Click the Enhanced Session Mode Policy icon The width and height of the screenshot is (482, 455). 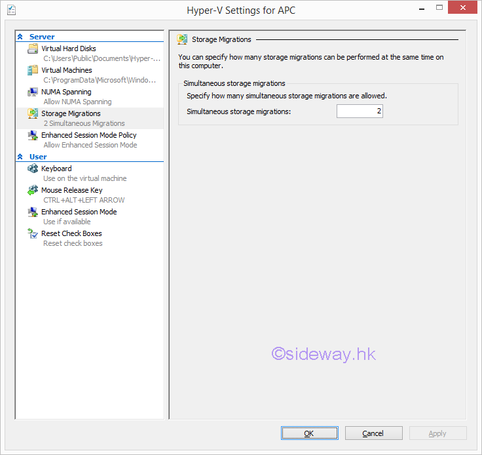tap(33, 135)
